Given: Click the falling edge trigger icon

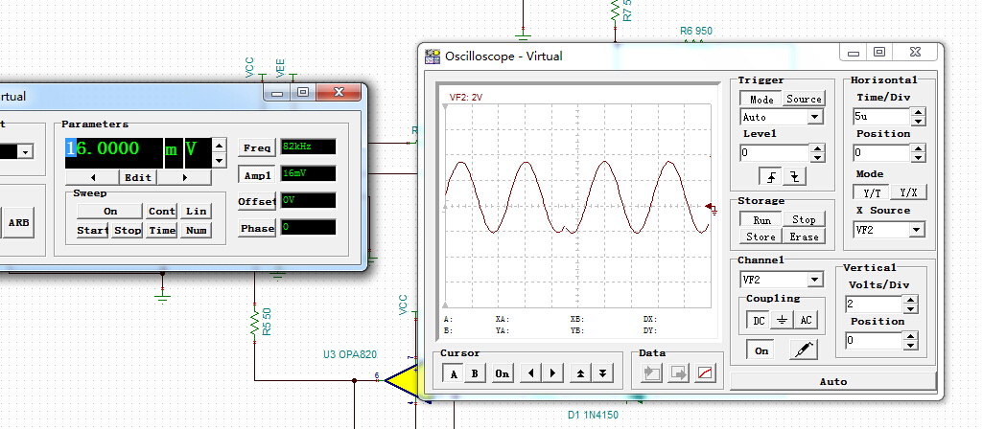Looking at the screenshot, I should click(795, 176).
